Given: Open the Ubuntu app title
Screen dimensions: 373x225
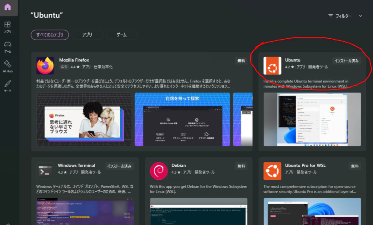Looking at the screenshot, I should coord(292,60).
